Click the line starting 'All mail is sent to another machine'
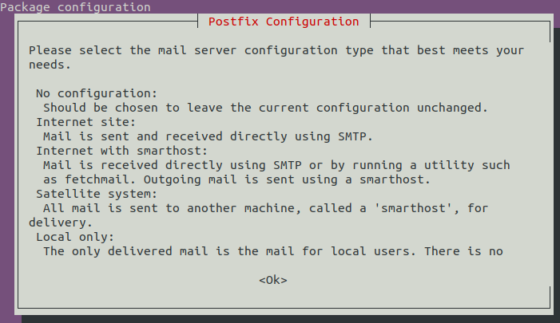560x323 pixels. (265, 209)
